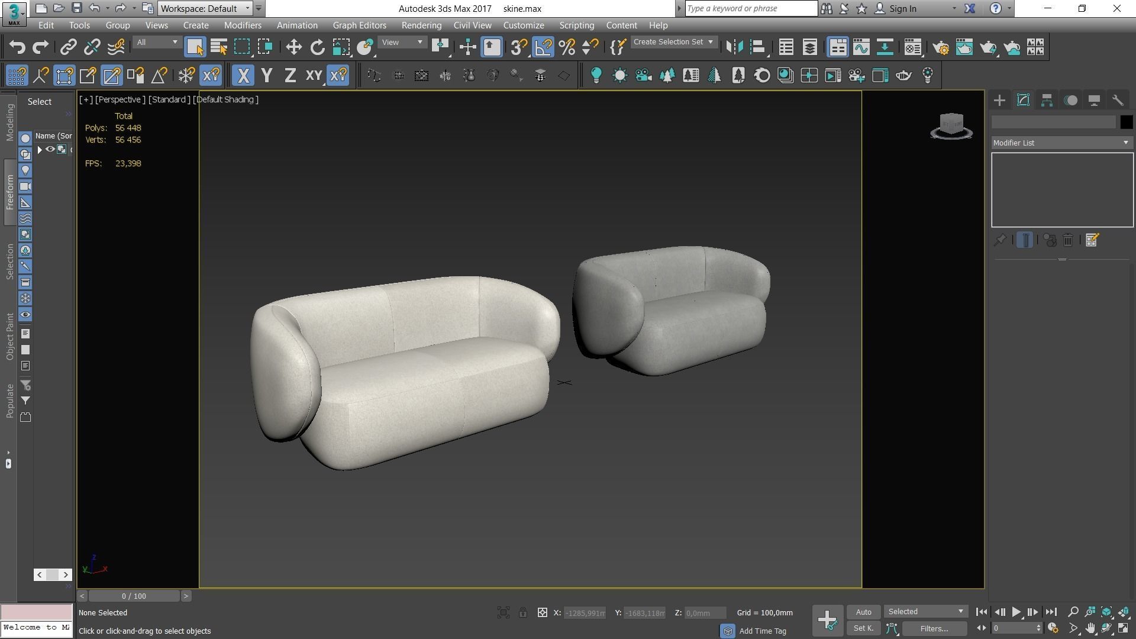1136x639 pixels.
Task: Open the Scripting menu
Action: pos(576,25)
